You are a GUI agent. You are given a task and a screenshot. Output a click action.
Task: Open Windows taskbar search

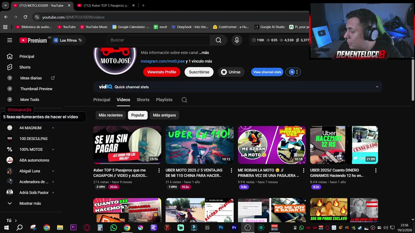[19, 227]
